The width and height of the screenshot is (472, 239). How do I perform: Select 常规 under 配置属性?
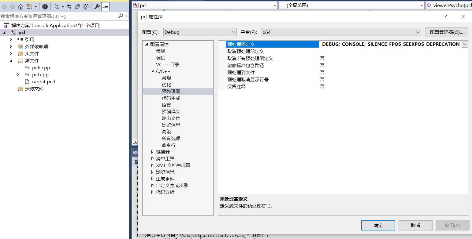161,51
